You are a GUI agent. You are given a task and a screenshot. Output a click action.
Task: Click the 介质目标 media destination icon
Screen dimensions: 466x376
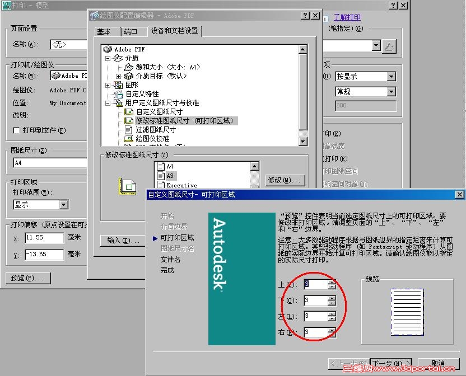(129, 76)
